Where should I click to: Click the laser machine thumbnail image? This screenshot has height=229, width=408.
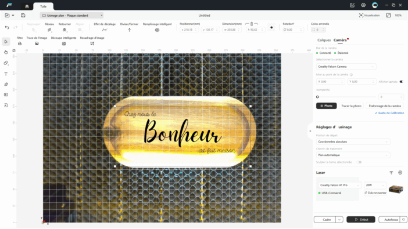(x=396, y=189)
